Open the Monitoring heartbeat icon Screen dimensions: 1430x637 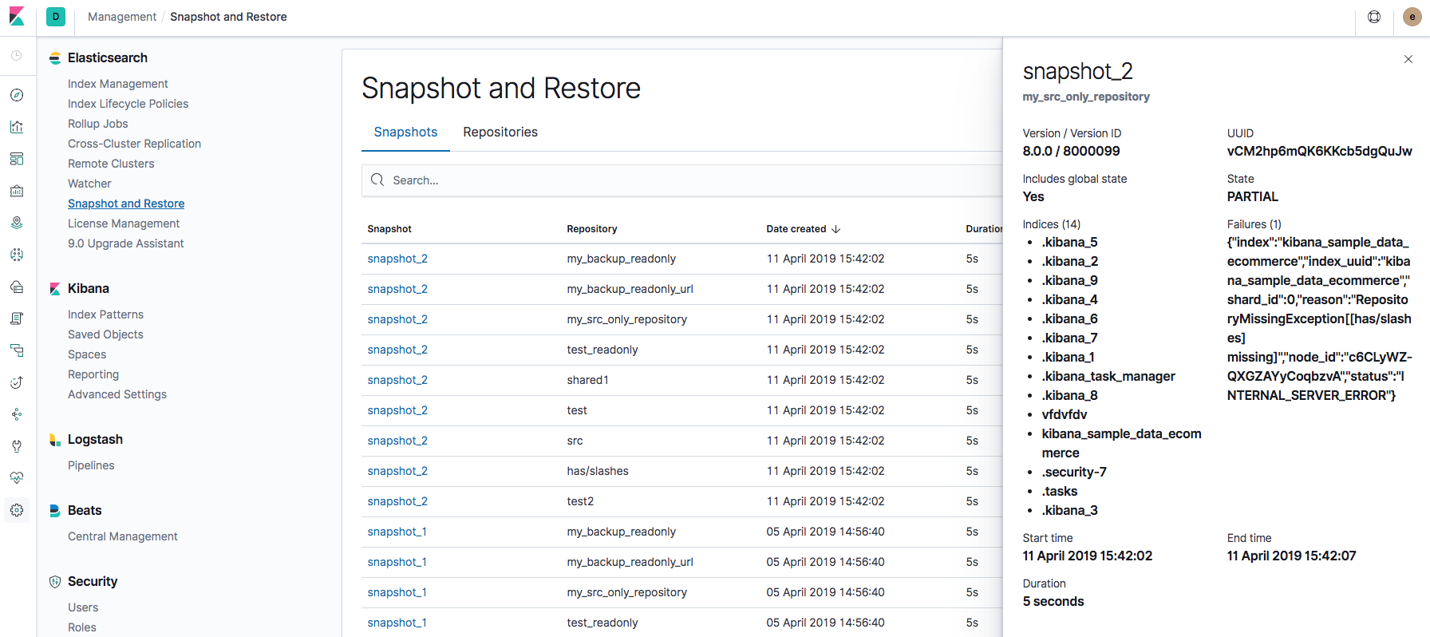click(17, 478)
